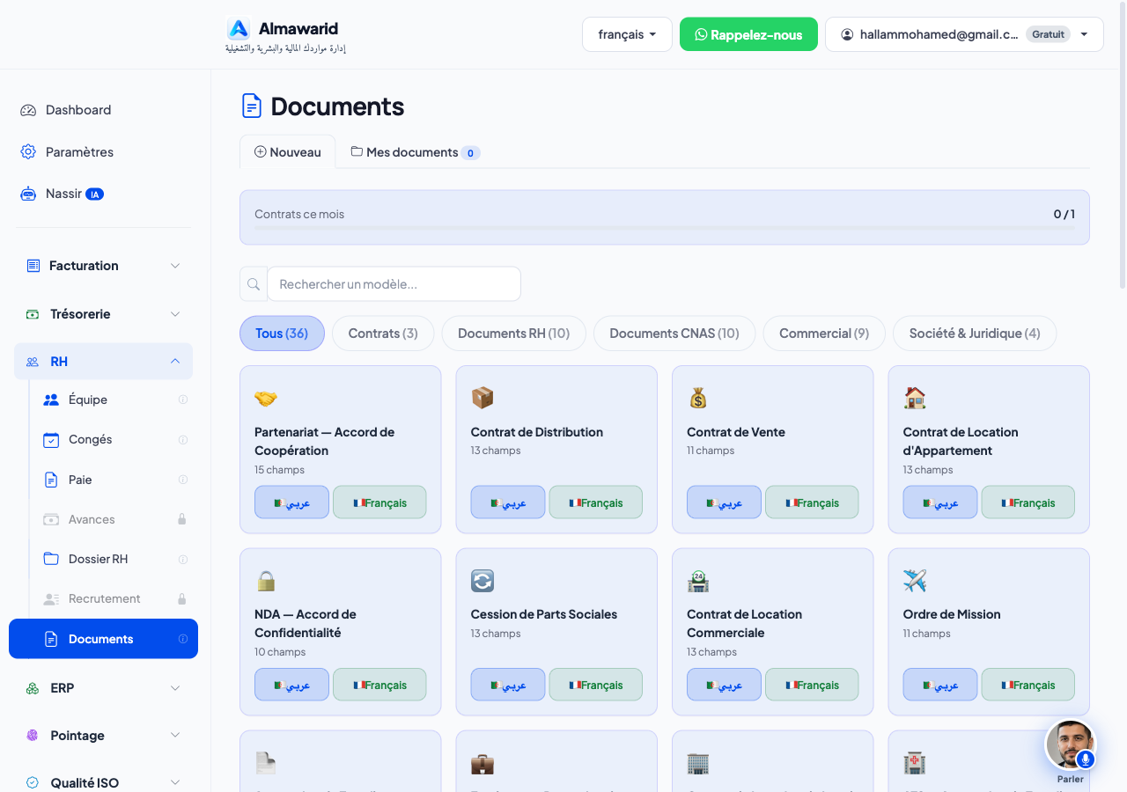Click the Contrats ce mois progress bar
1127x792 pixels.
(x=665, y=228)
